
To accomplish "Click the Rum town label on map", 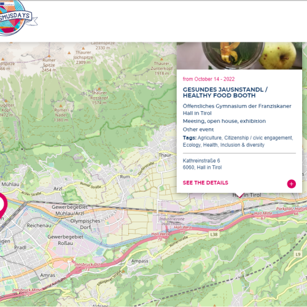I will pyautogui.click(x=125, y=177).
